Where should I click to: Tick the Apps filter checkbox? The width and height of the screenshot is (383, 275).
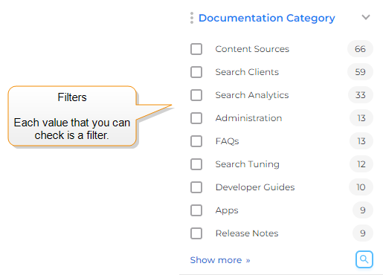pyautogui.click(x=196, y=210)
